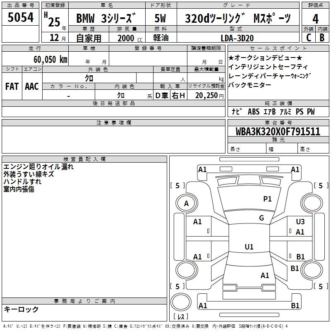Click the D車 import indicator
The image size is (331, 331).
(162, 96)
